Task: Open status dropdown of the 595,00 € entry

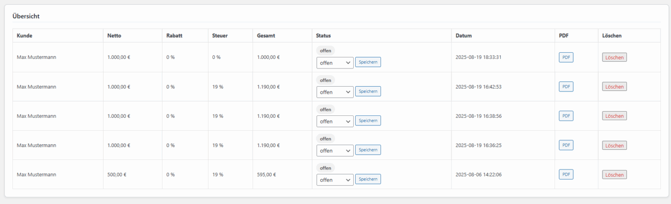Action: [x=335, y=180]
